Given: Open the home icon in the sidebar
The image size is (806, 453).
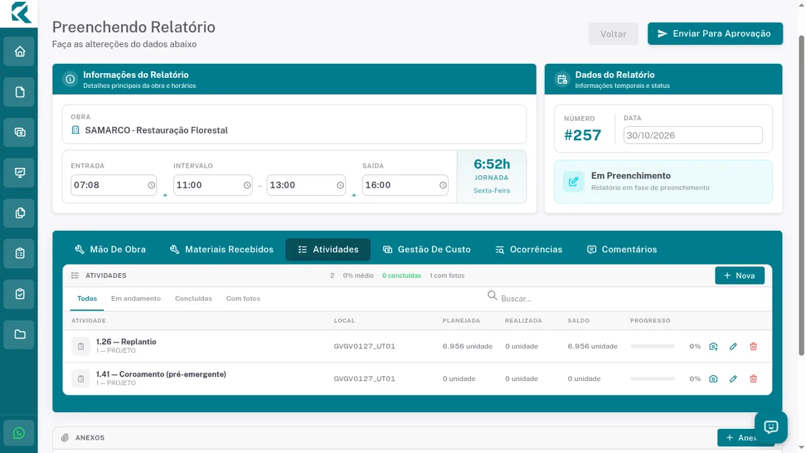Looking at the screenshot, I should tap(19, 52).
